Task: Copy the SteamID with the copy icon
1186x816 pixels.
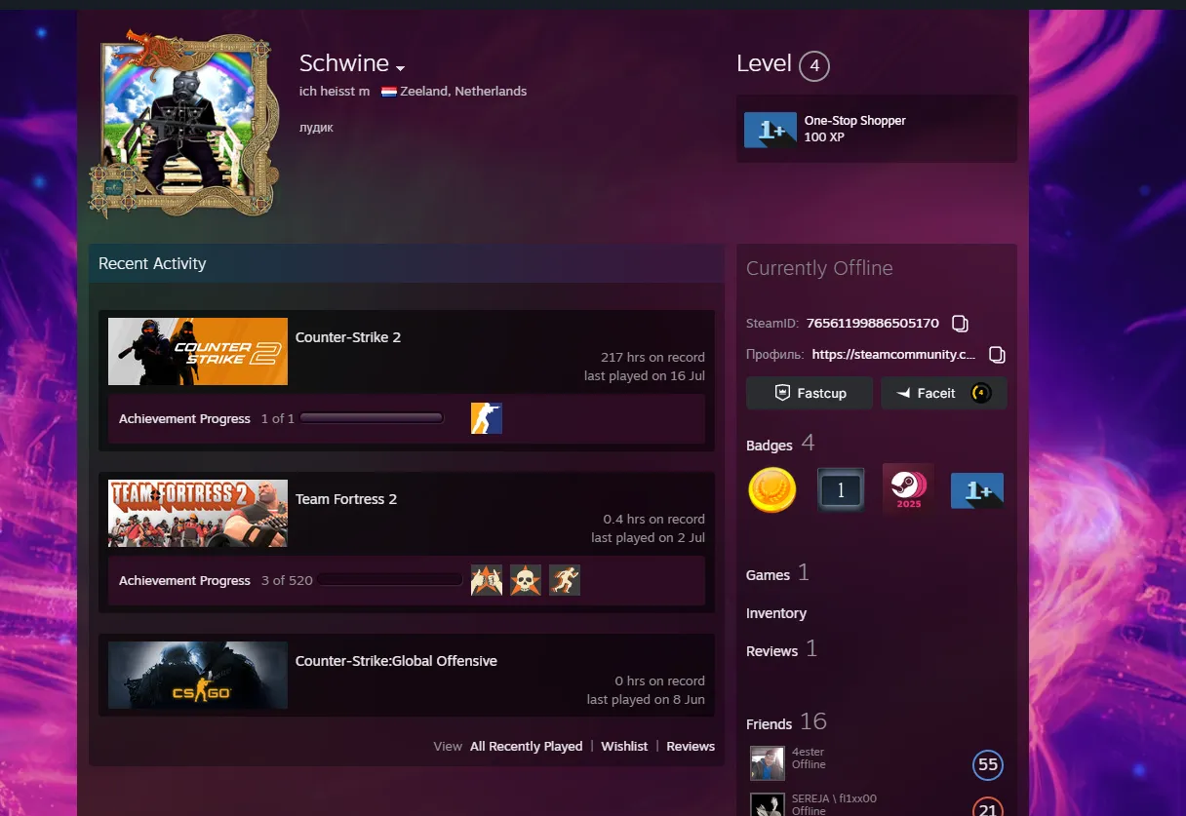Action: click(960, 323)
